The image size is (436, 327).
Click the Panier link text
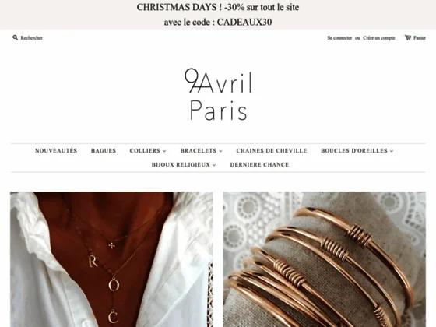click(420, 38)
